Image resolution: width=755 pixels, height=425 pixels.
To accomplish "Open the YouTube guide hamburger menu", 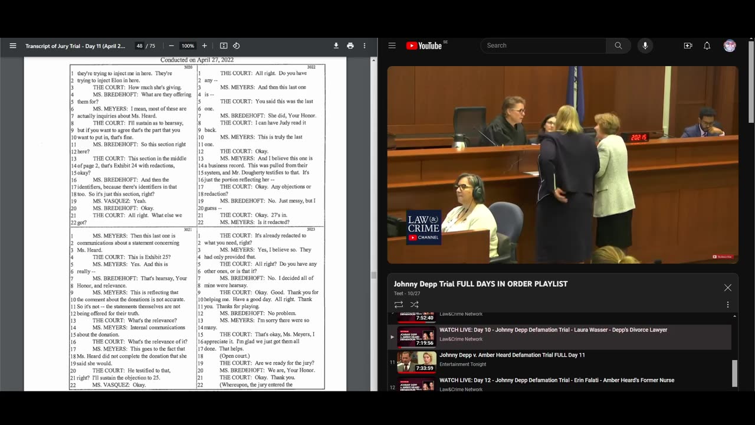I will click(392, 45).
